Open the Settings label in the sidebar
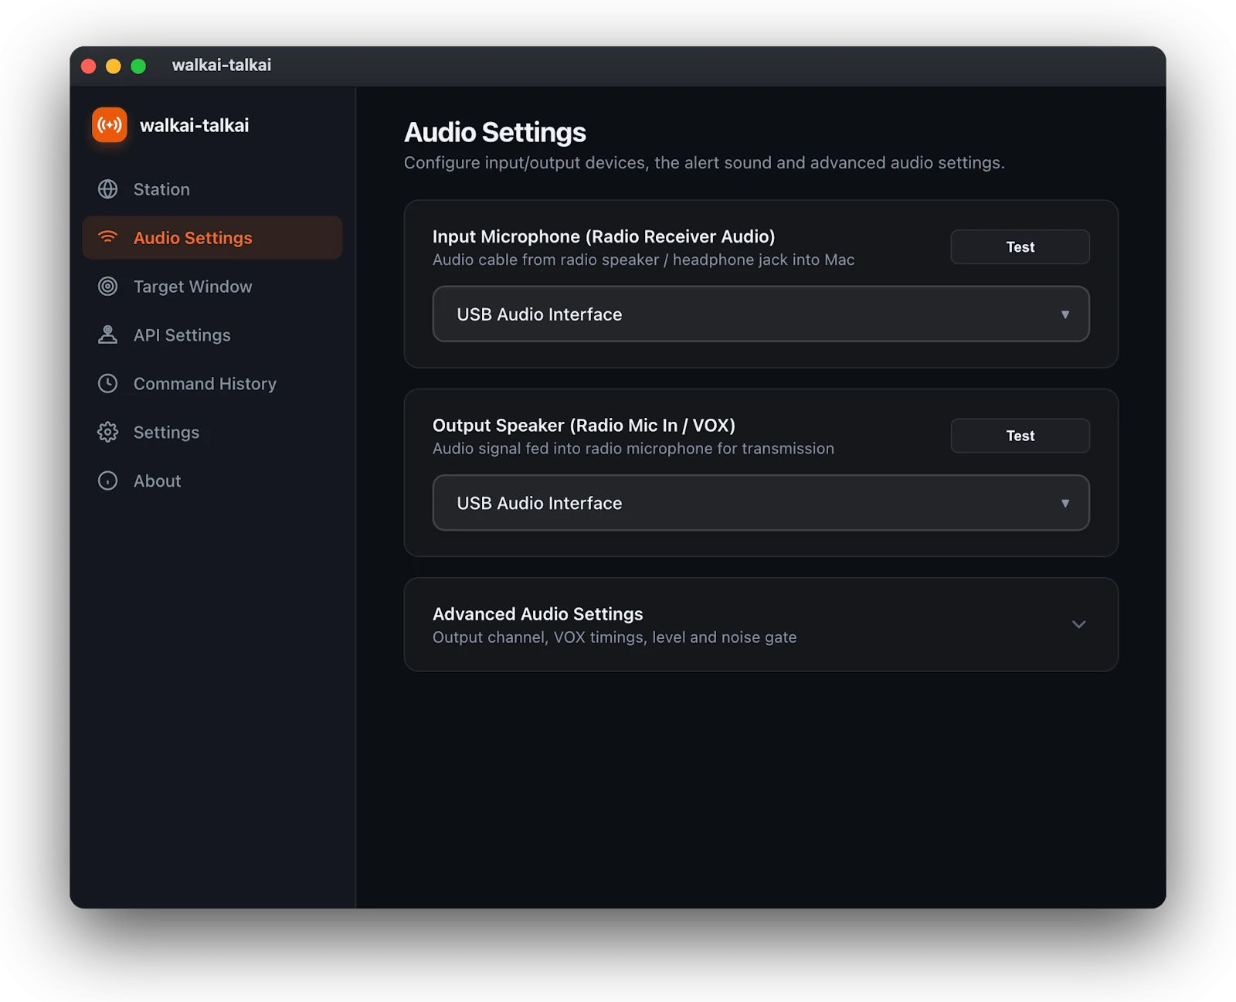 point(166,433)
